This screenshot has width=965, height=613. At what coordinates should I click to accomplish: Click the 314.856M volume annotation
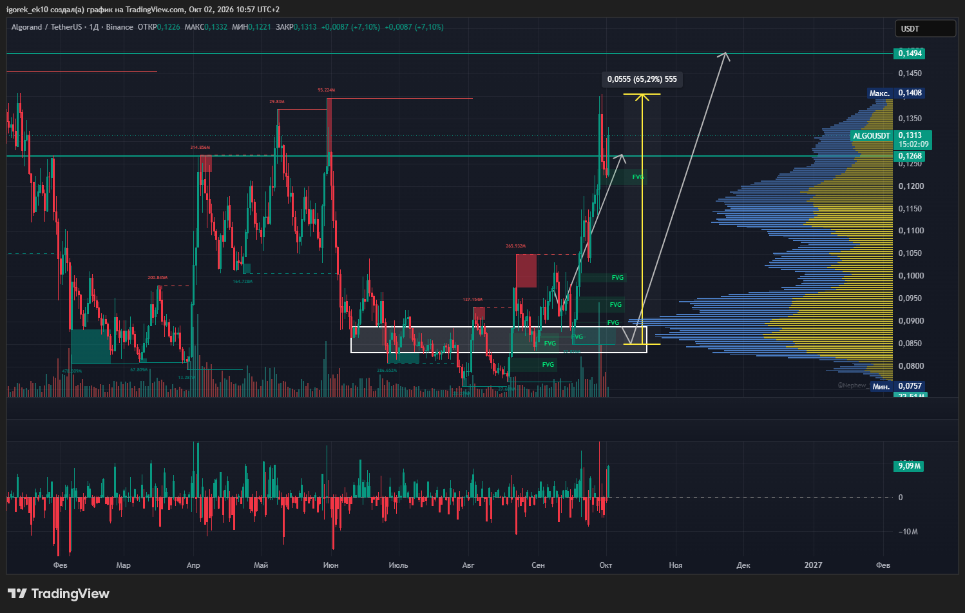click(200, 148)
